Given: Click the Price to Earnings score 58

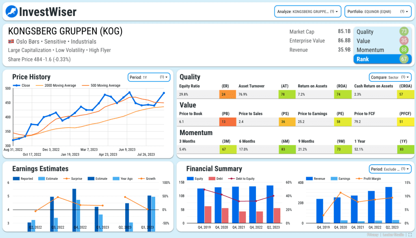Looking at the screenshot, I should [343, 122].
